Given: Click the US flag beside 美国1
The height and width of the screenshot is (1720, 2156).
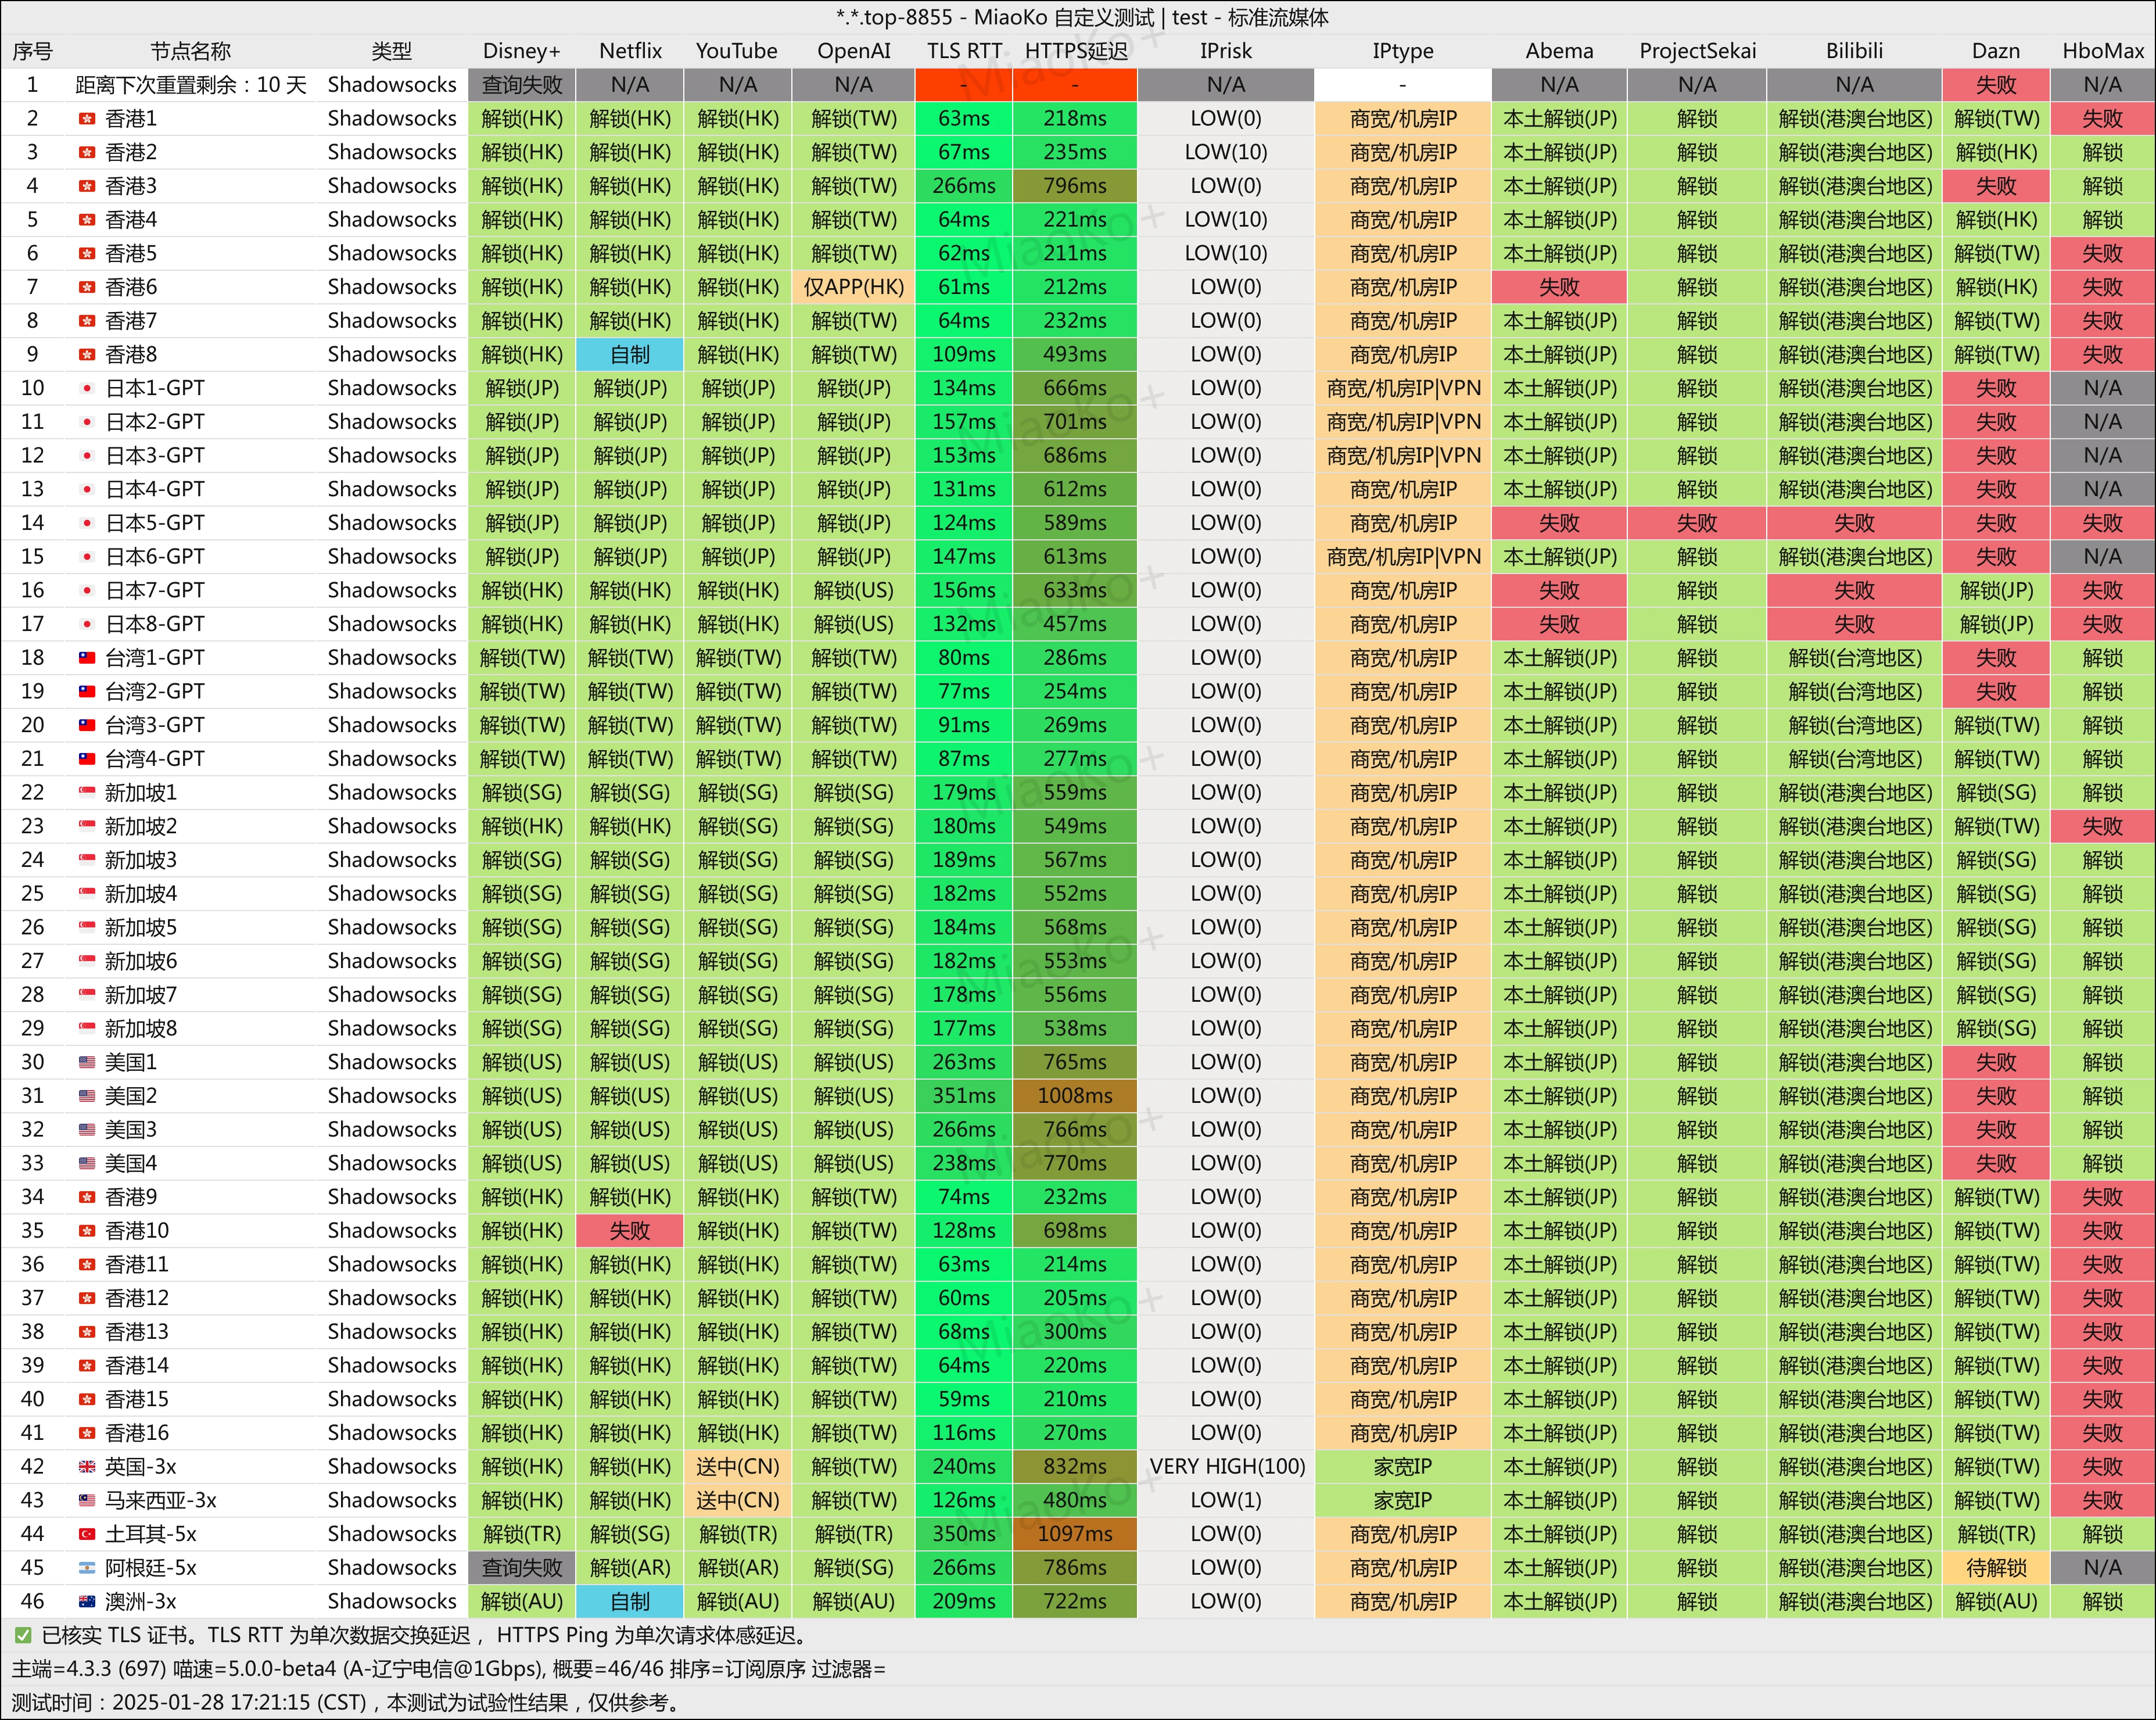Looking at the screenshot, I should coord(87,1062).
